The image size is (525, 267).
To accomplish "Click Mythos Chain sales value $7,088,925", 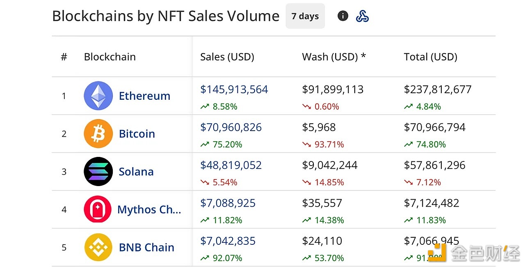I will point(228,203).
